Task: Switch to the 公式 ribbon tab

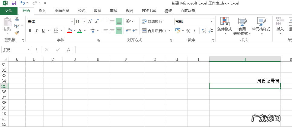Action: coord(82,11)
